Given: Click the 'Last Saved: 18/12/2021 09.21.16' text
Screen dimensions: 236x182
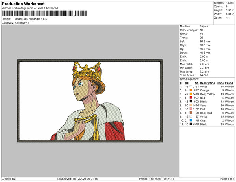Looking at the screenshot, I should click(x=77, y=179).
